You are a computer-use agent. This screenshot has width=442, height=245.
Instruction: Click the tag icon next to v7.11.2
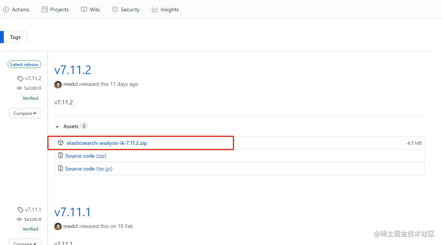pos(20,79)
